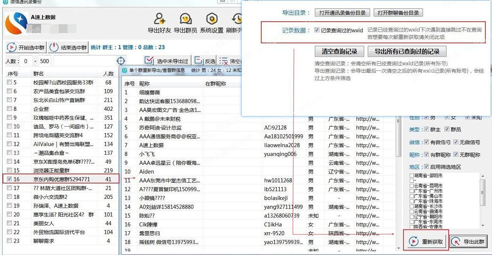Click WeChat ID liaoweina2028
492x255 pixels.
click(x=282, y=145)
